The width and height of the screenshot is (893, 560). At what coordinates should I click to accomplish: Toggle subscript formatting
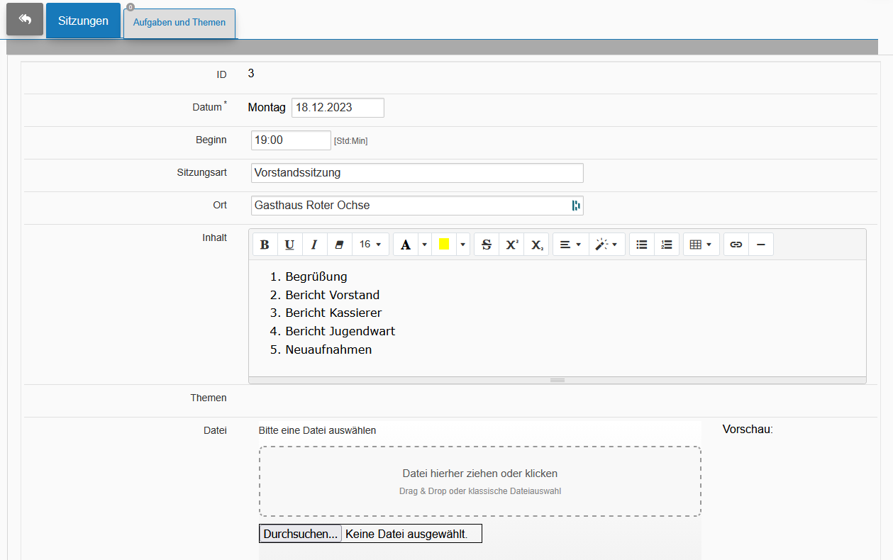point(537,245)
